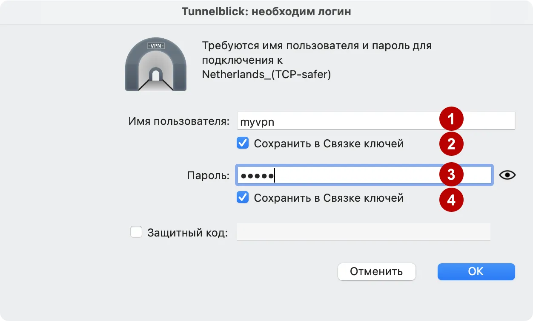The height and width of the screenshot is (321, 533).
Task: Click the red marker numbered 3
Action: pos(451,175)
